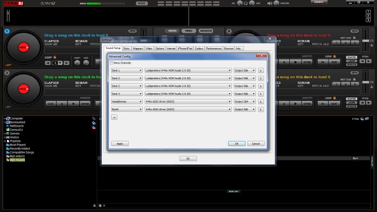The image size is (377, 212).
Task: Enable the Mono Channels checkbox
Action: point(111,63)
